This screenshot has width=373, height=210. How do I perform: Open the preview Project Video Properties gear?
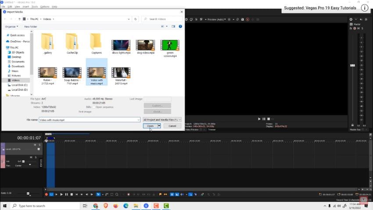click(186, 19)
